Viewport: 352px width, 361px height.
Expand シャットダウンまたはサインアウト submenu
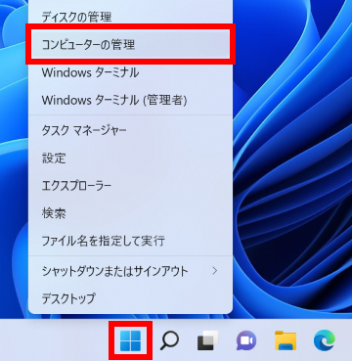click(130, 271)
